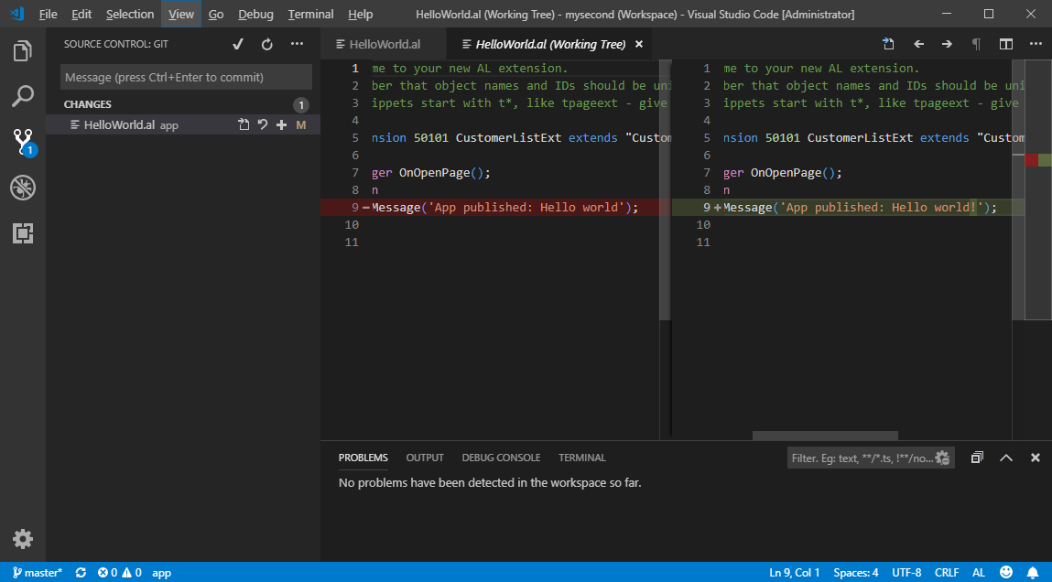Image resolution: width=1052 pixels, height=582 pixels.
Task: Stage changes for HelloWorld.al with plus icon
Action: [281, 125]
